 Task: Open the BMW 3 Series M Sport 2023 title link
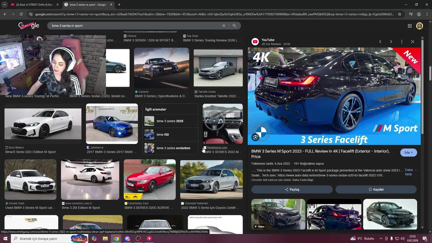pos(320,154)
